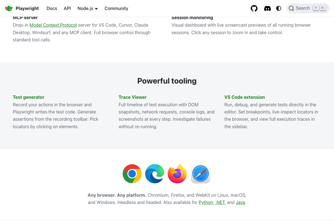This screenshot has width=334, height=222.
Task: Expand the Node.js language dropdown
Action: 87,8
